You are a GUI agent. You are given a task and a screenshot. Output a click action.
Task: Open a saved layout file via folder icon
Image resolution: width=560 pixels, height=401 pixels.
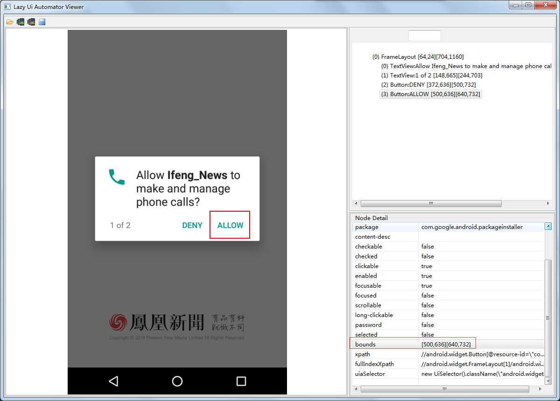tap(9, 21)
